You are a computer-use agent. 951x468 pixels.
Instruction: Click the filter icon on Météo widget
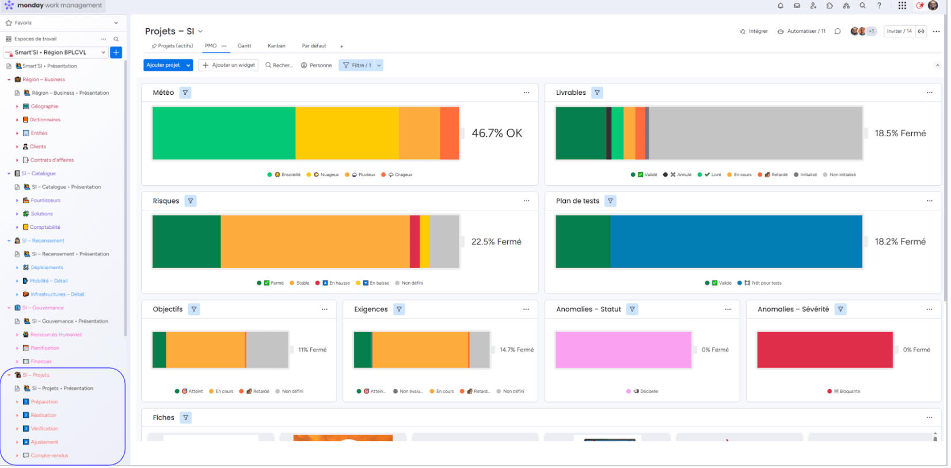tap(185, 93)
